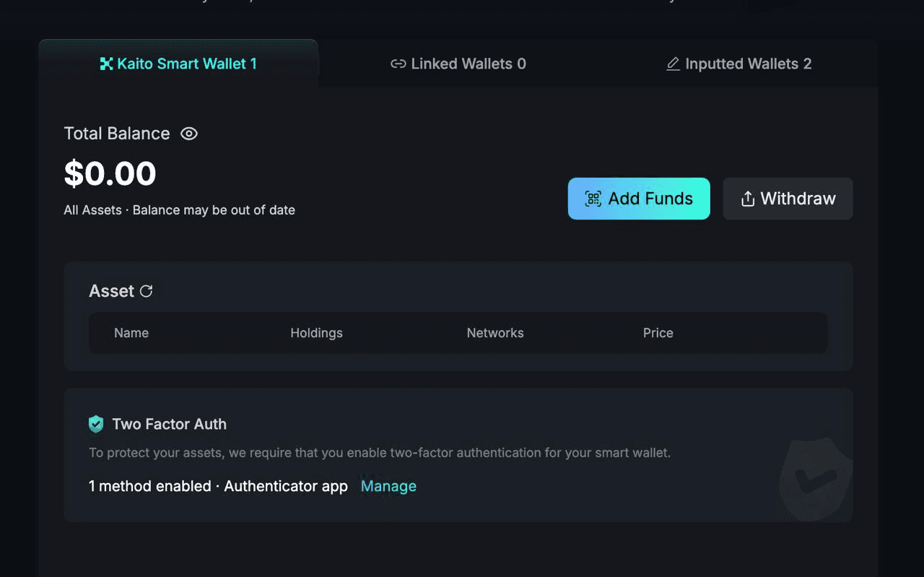Toggle balance visibility eye icon

189,134
